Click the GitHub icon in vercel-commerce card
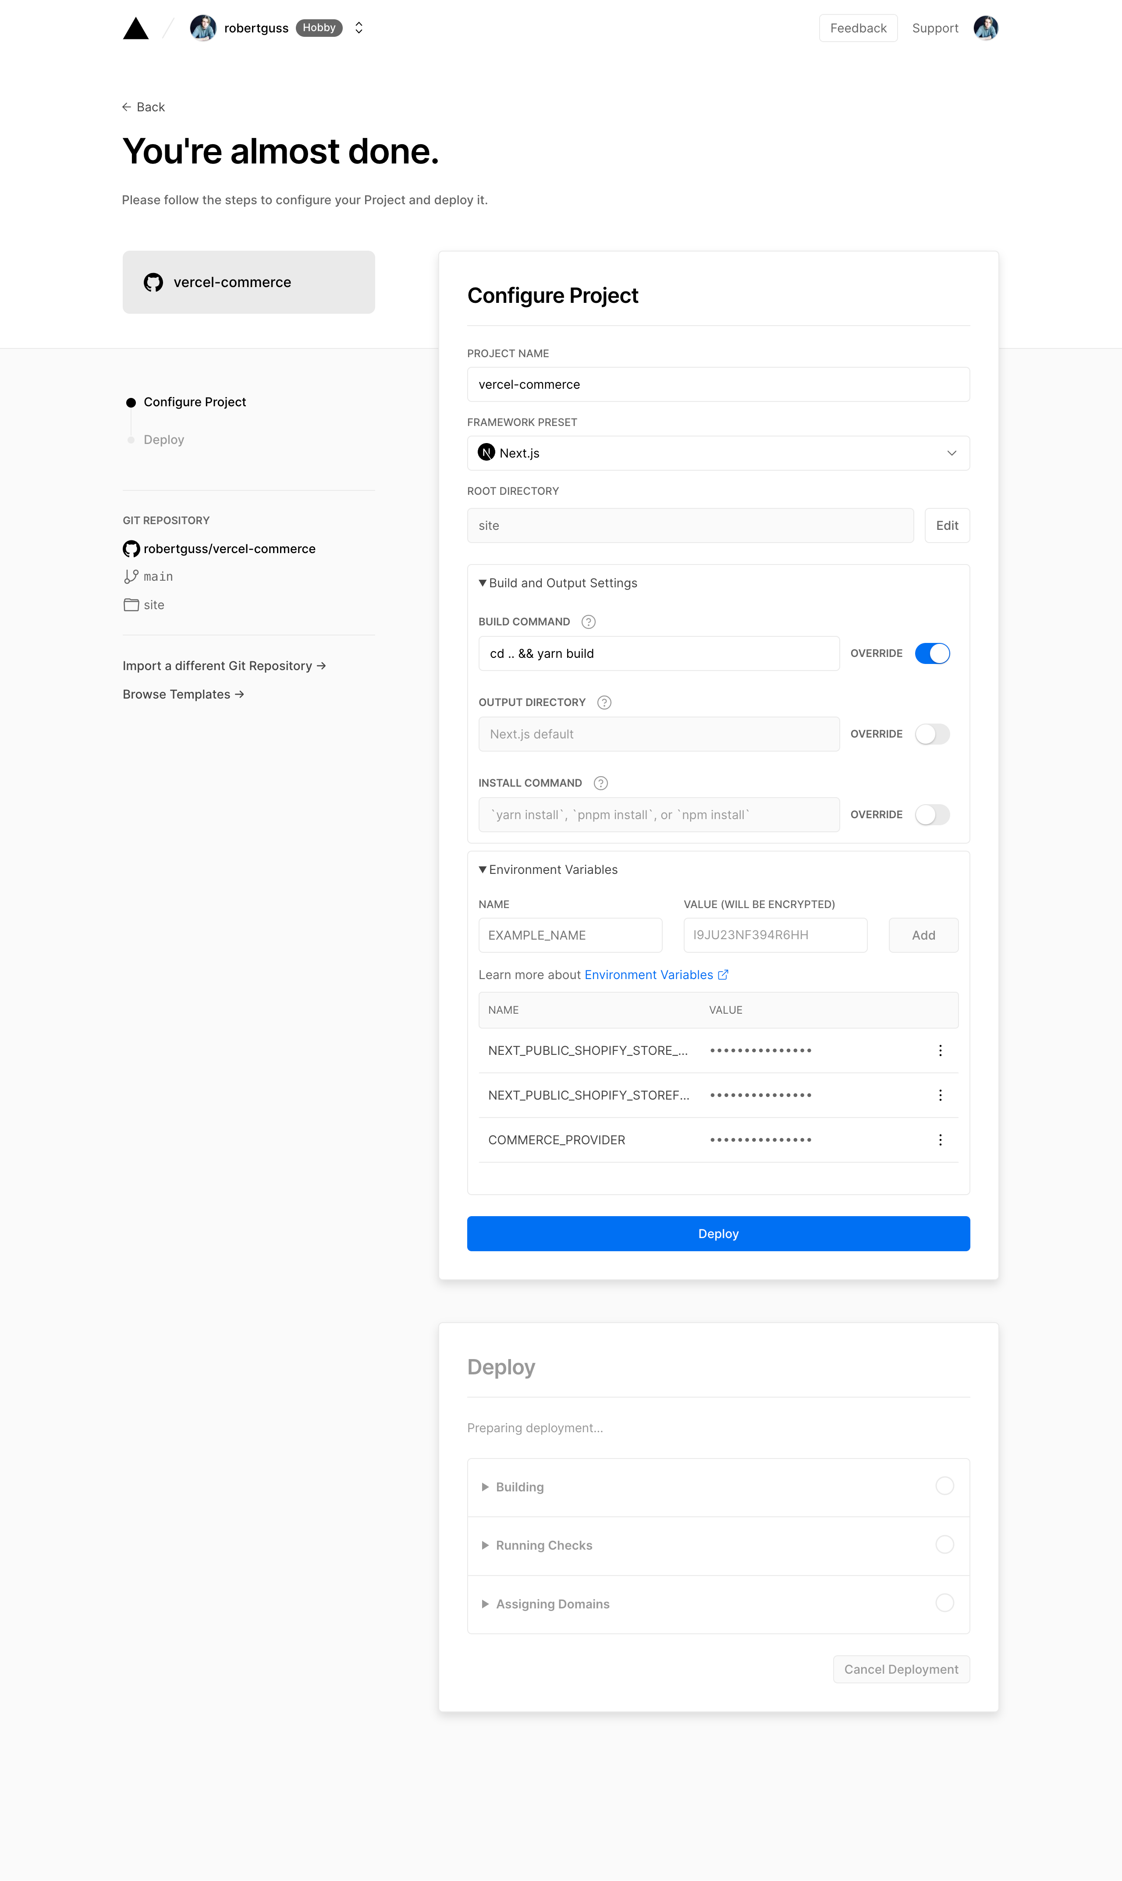1122x1881 pixels. (x=153, y=282)
